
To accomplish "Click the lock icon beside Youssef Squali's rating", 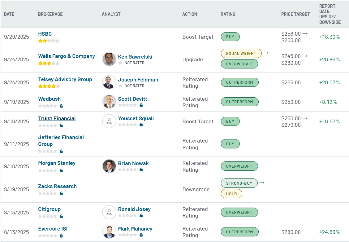I will coord(141,125).
